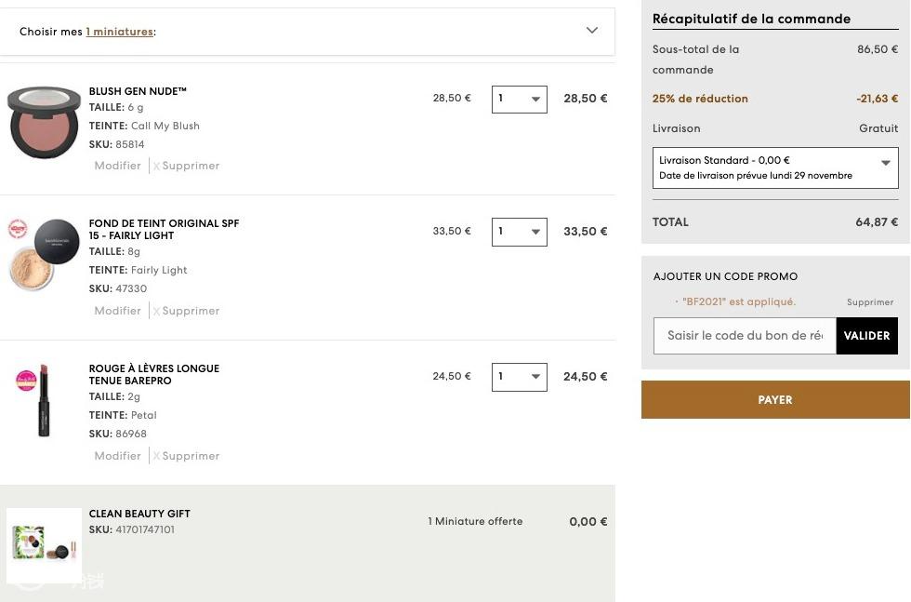Open the Blush Gen Nude product thumbnail

point(45,122)
